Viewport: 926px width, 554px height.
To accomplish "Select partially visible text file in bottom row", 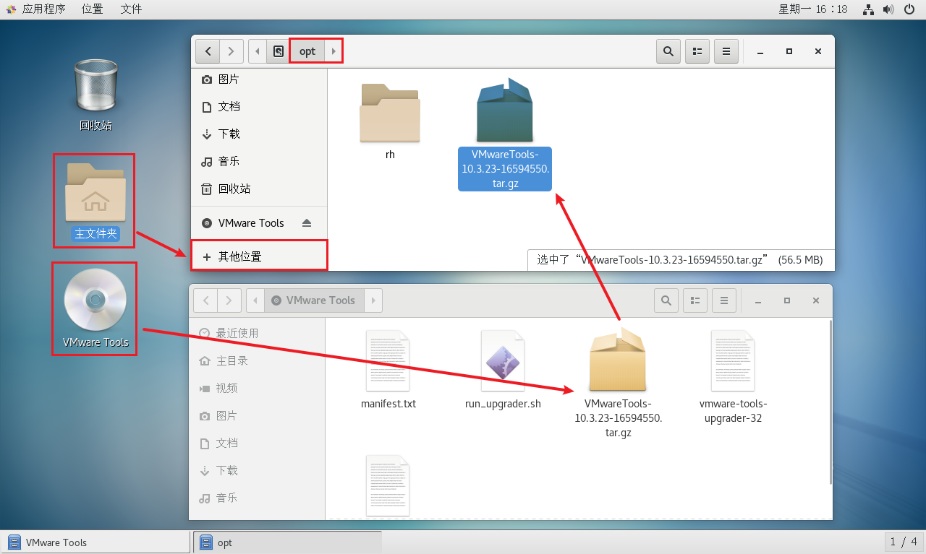I will (388, 485).
